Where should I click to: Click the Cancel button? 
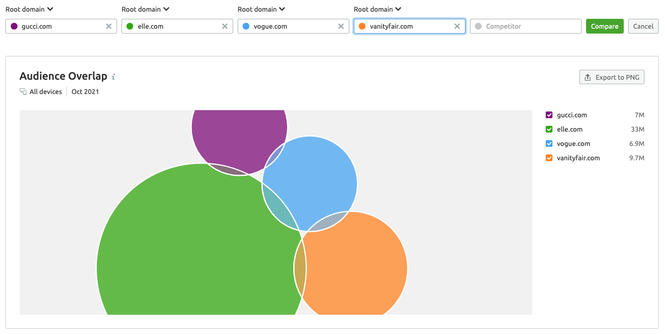coord(643,26)
